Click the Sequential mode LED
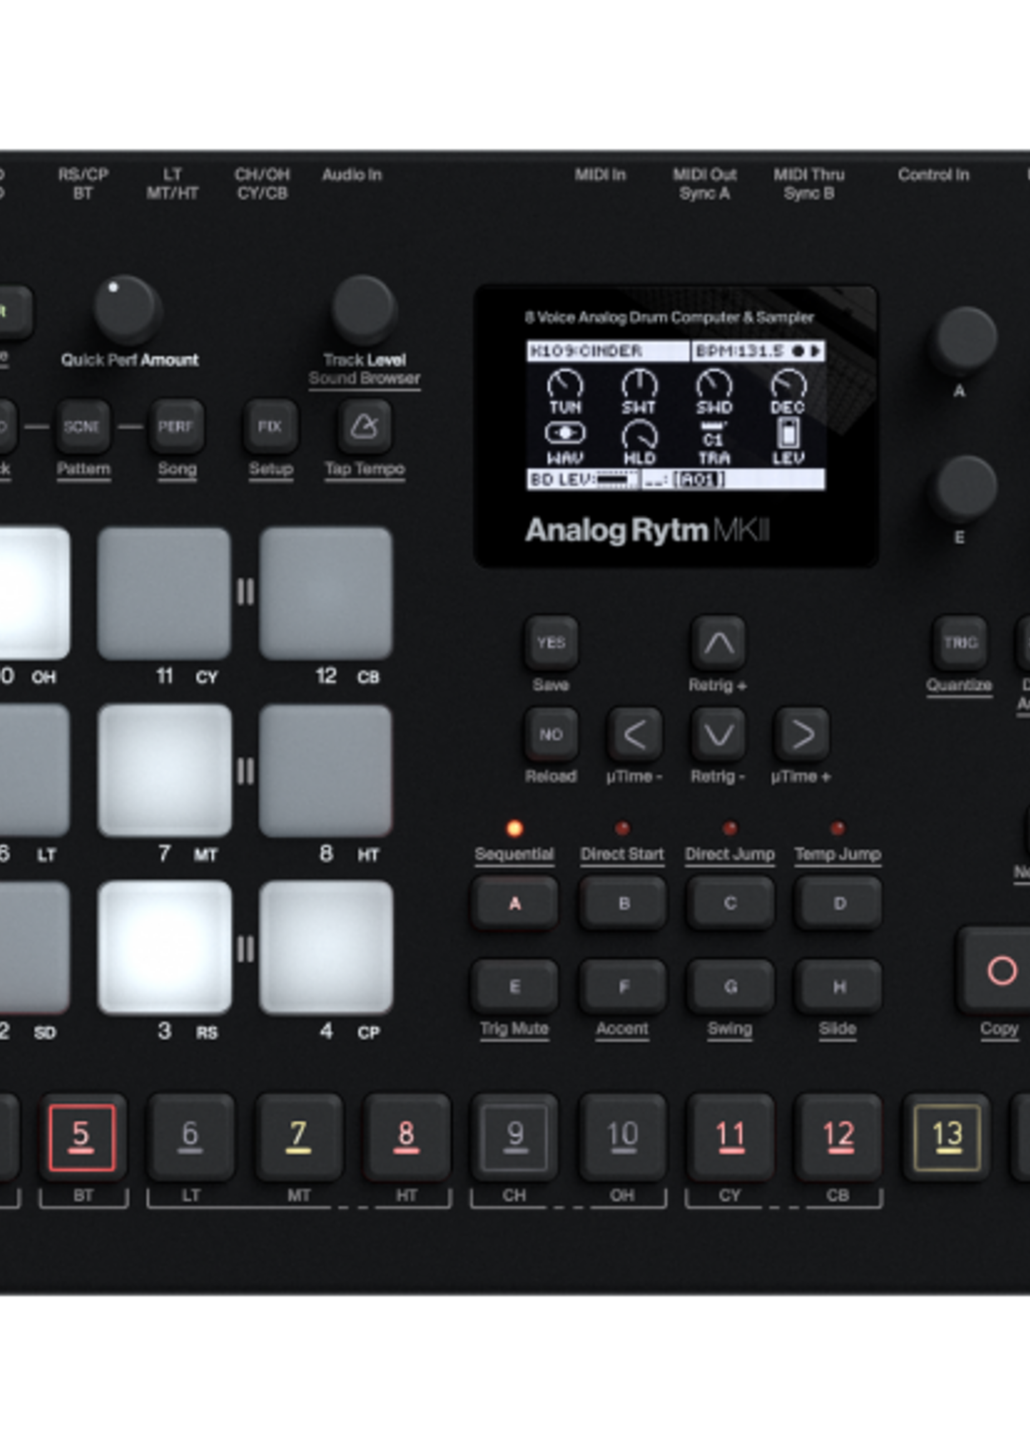 pos(514,828)
